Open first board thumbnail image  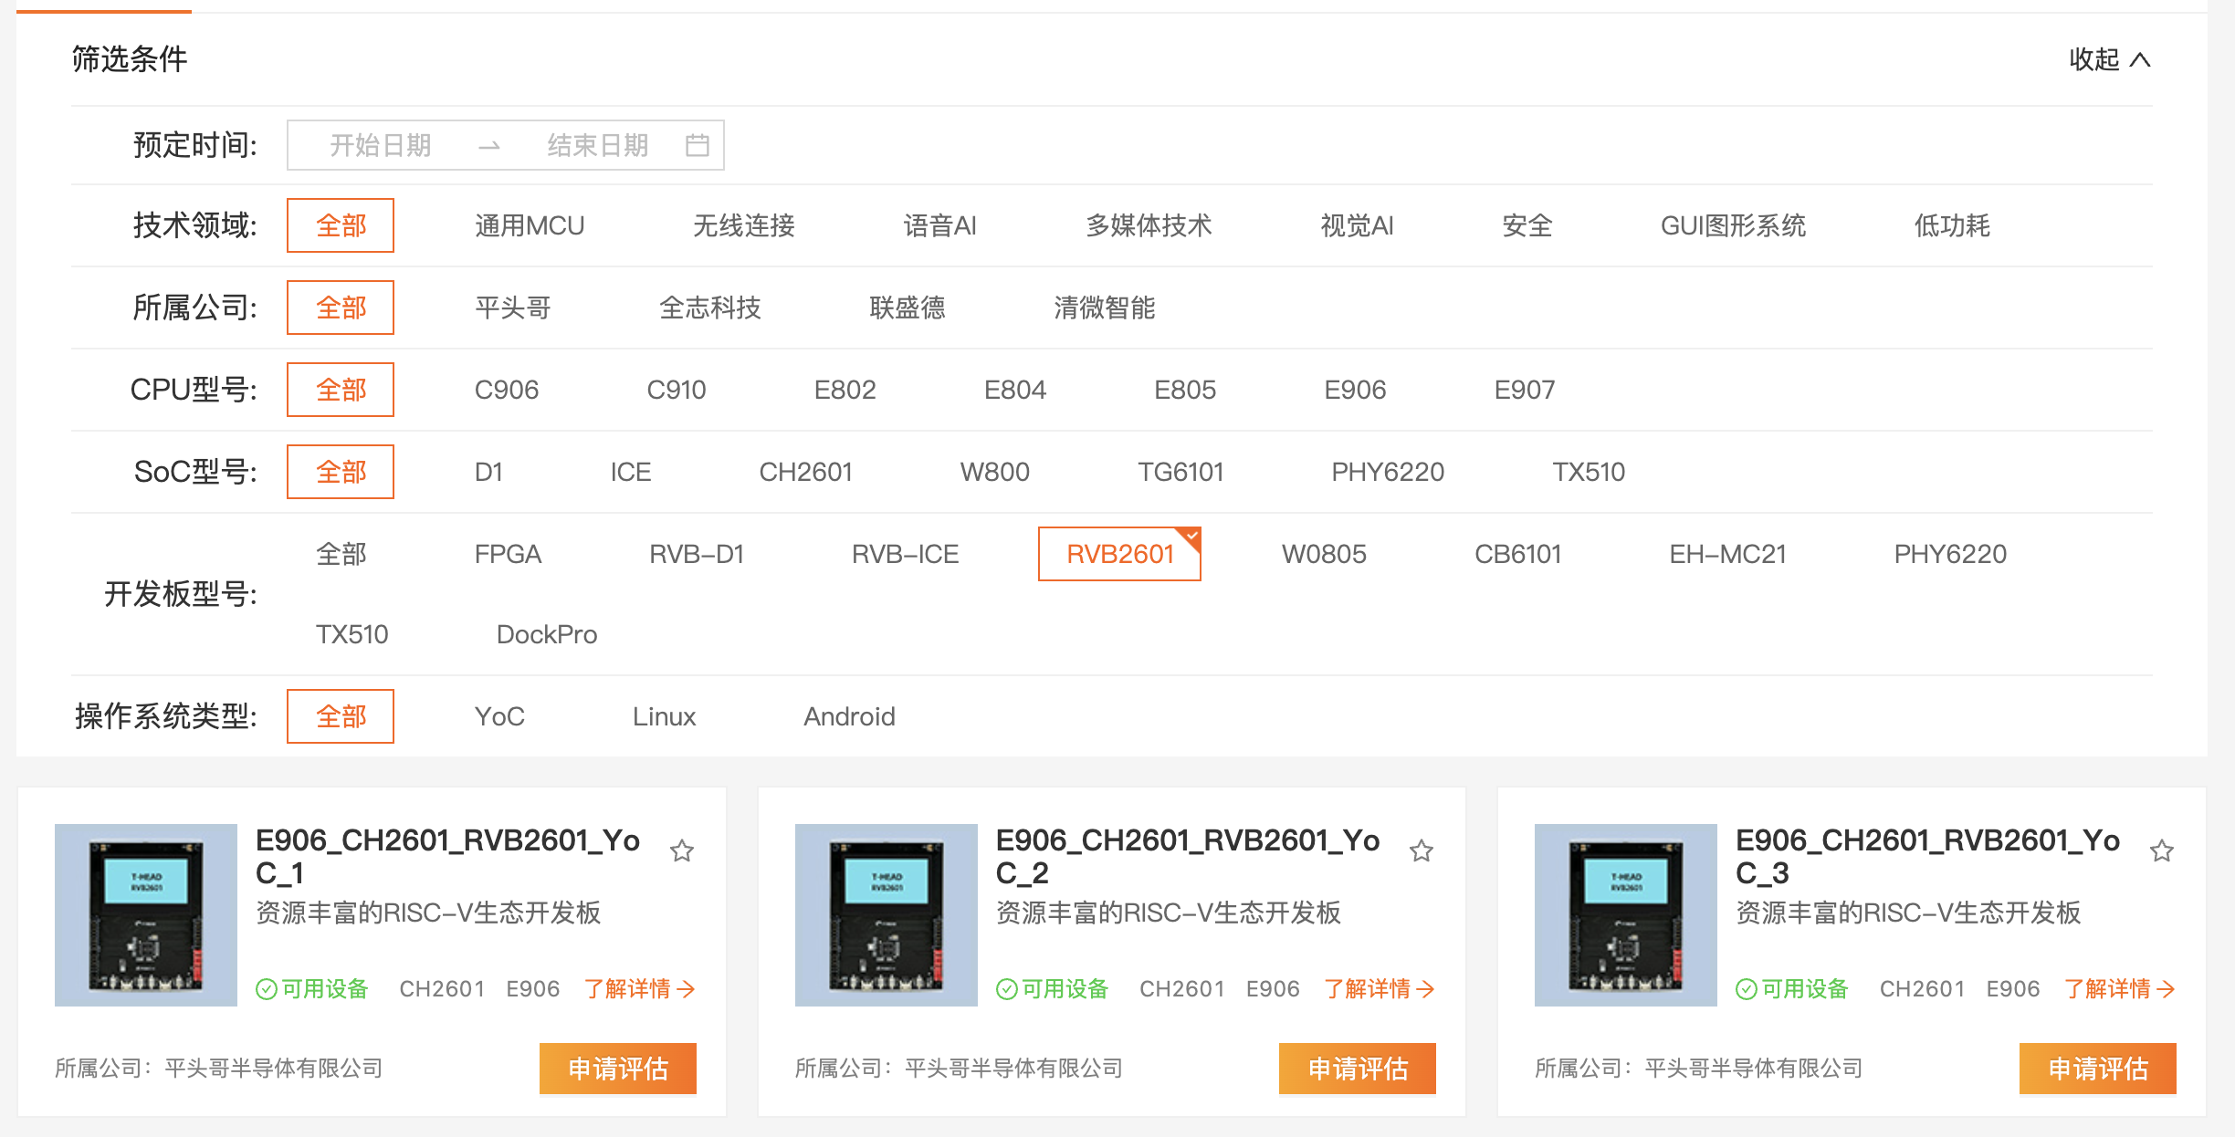146,915
